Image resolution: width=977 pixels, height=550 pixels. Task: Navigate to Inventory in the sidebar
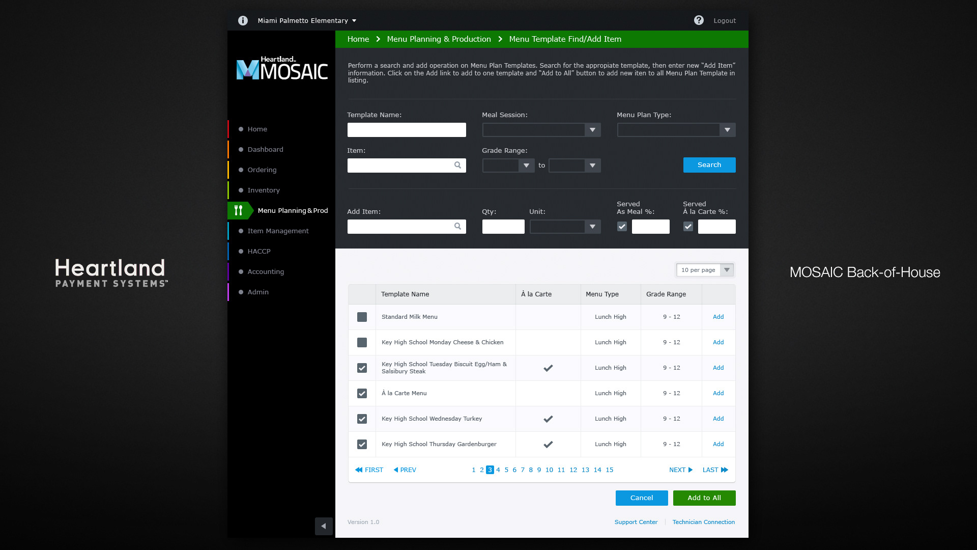pos(263,190)
